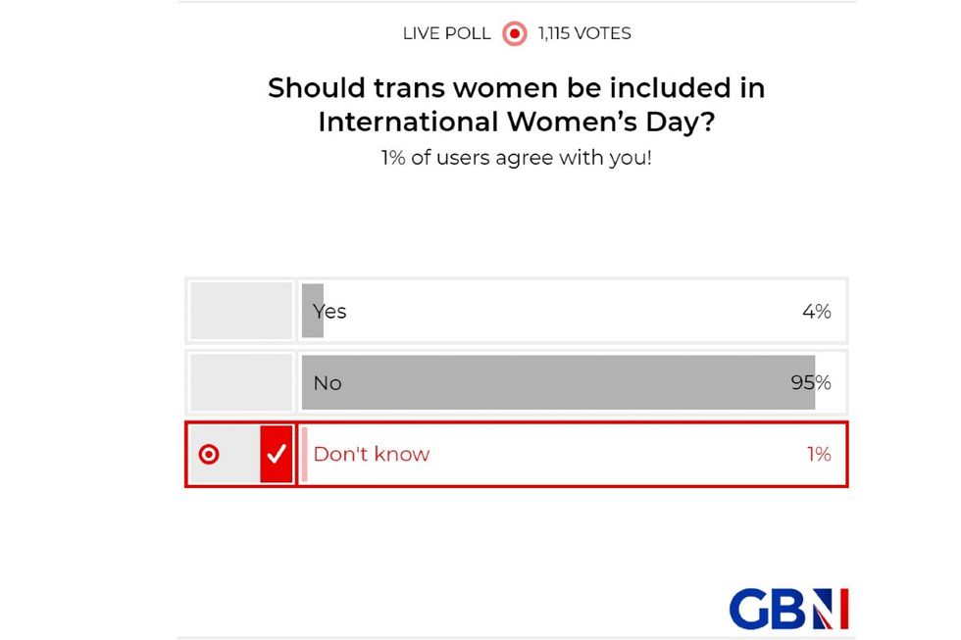This screenshot has width=961, height=640.
Task: Expand the Don't know highlighted answer row
Action: point(515,454)
